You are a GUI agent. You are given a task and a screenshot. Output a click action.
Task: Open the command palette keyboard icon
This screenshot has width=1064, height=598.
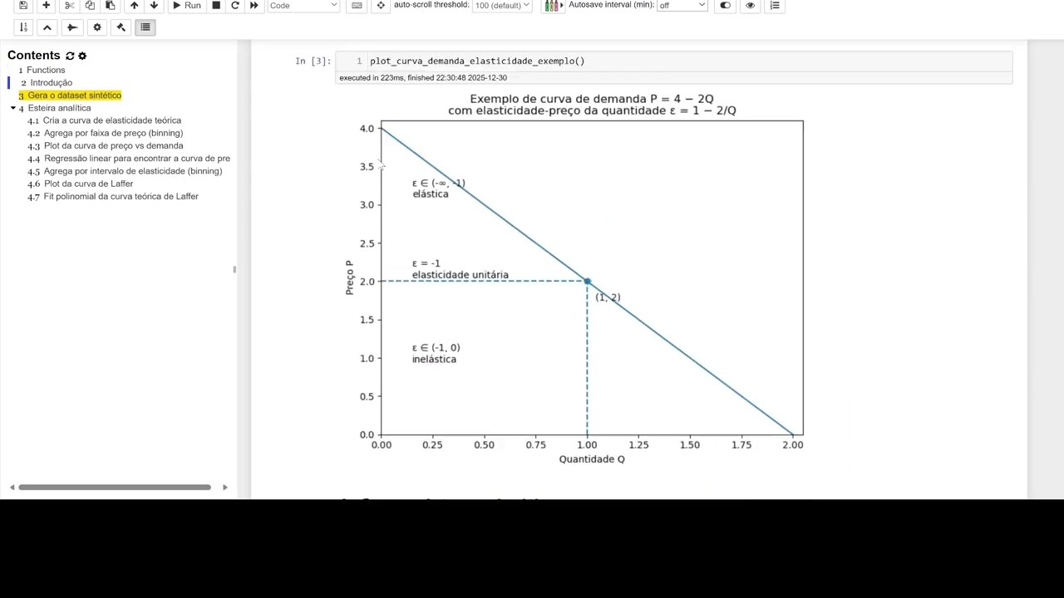(x=357, y=5)
